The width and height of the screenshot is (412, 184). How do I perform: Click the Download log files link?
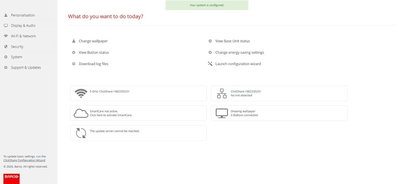pyautogui.click(x=93, y=64)
